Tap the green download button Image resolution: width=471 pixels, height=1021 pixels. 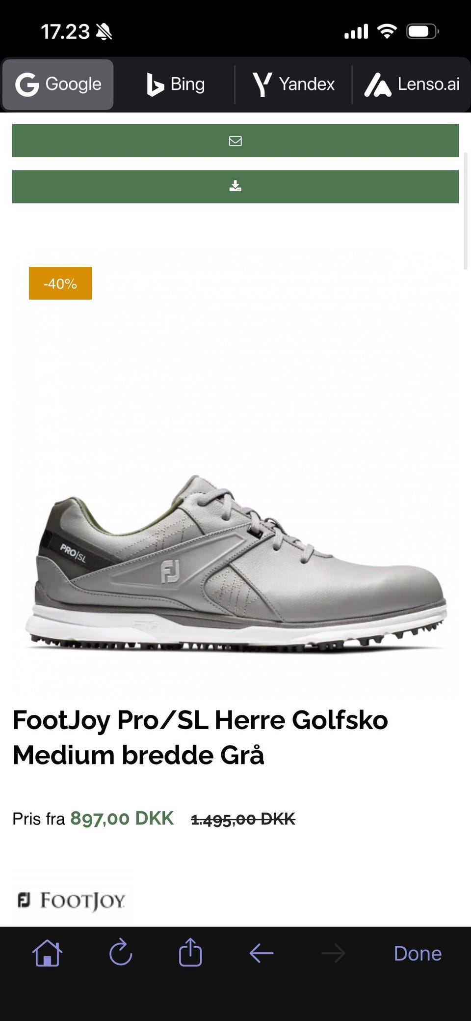point(235,187)
